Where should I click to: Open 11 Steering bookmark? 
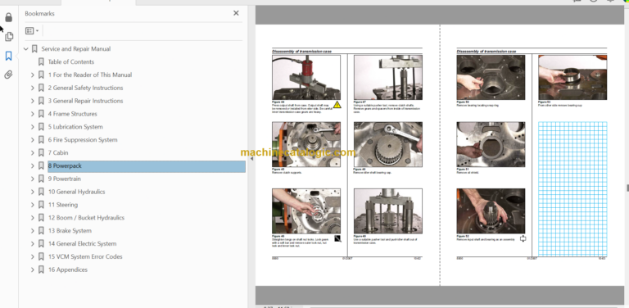coord(63,205)
